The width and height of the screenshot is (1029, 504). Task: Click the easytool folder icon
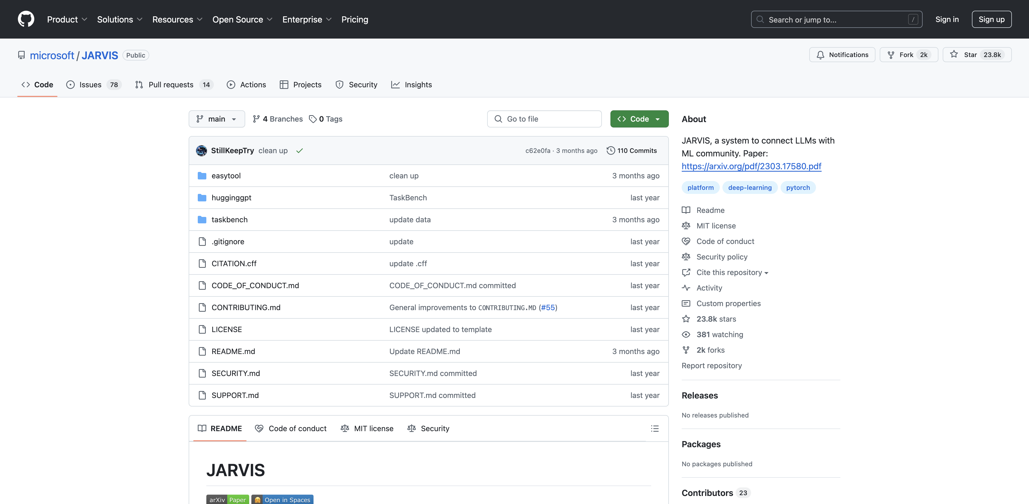pos(202,176)
